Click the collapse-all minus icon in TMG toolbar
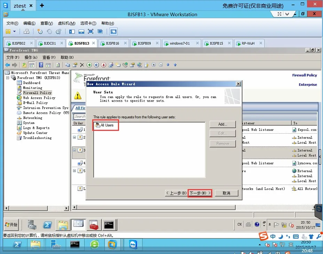This screenshot has width=323, height=254. pyautogui.click(x=161, y=65)
